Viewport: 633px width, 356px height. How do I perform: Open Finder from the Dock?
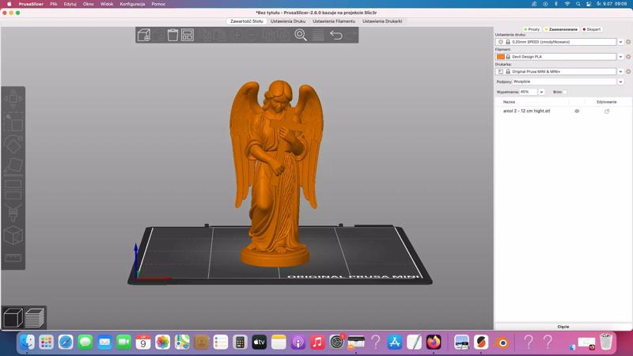(x=27, y=343)
